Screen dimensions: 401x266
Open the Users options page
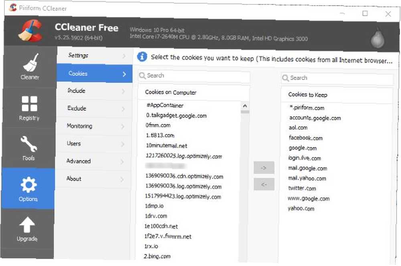(93, 144)
